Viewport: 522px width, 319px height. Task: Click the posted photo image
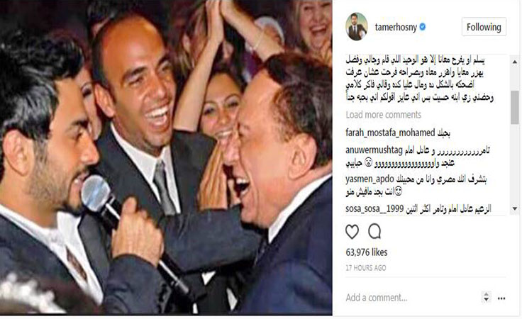[x=166, y=157]
